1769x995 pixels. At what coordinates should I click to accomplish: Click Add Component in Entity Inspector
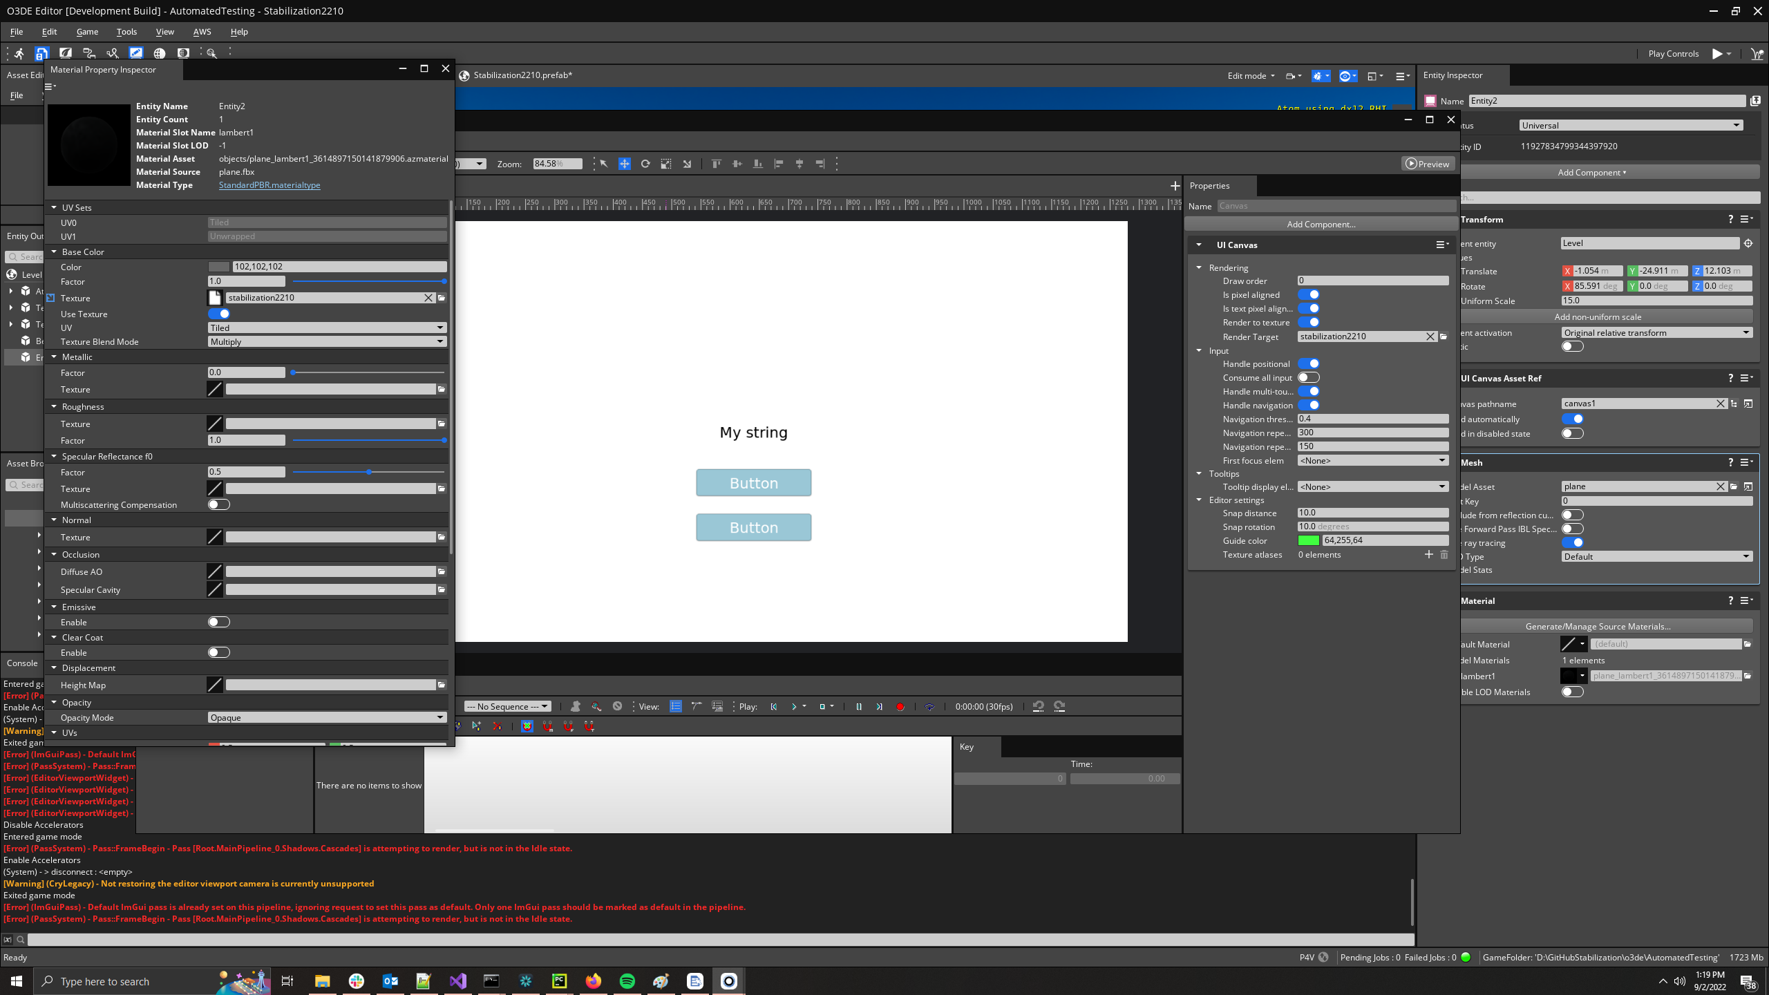click(1591, 172)
